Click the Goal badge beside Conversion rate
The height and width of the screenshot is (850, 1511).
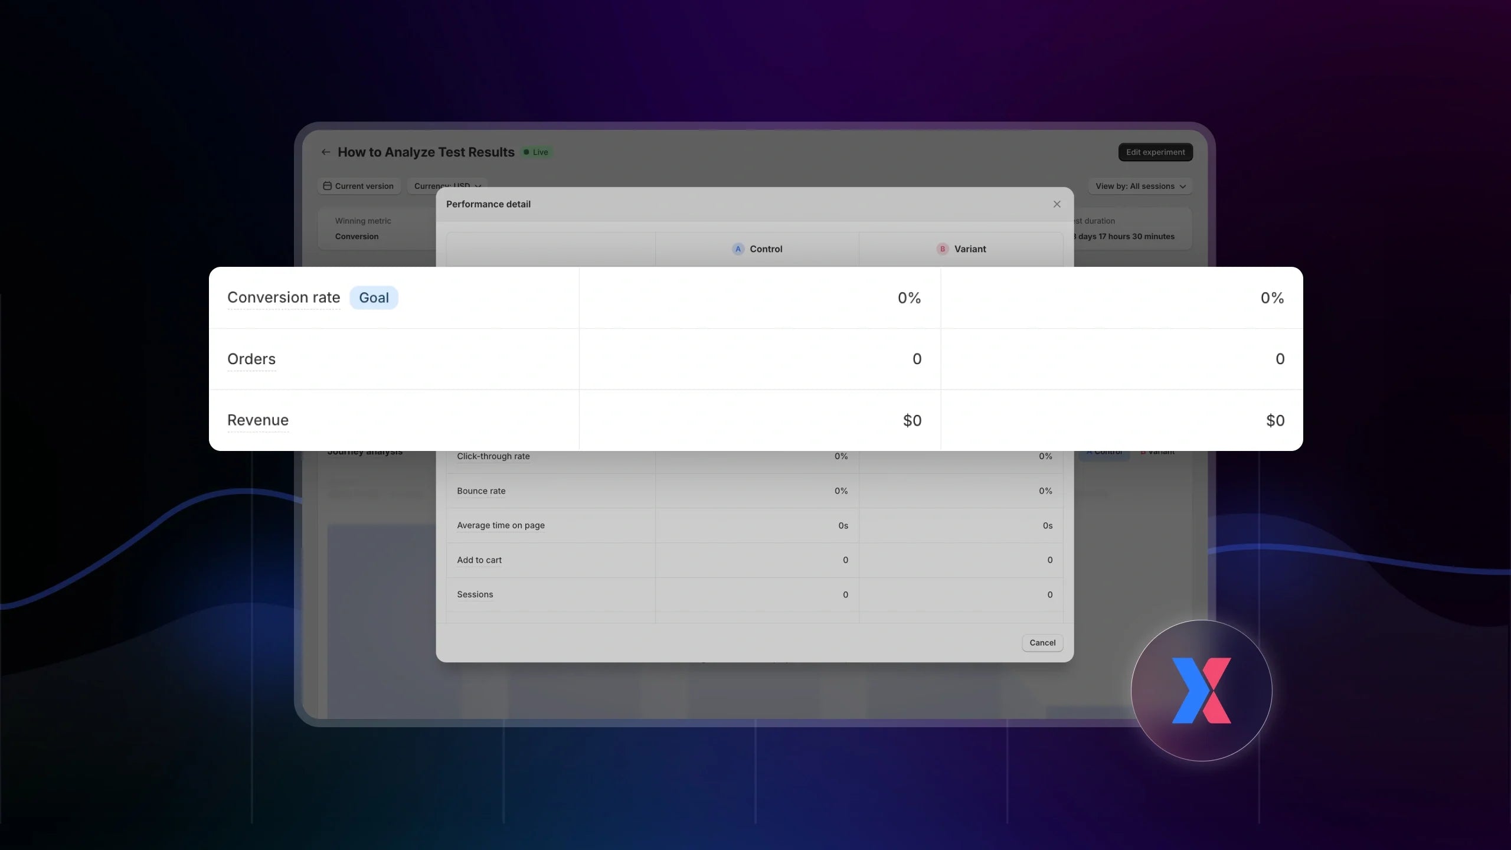point(374,297)
